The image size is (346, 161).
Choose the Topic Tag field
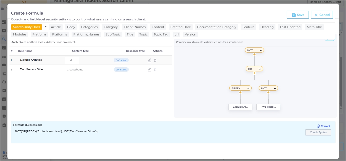[161, 34]
